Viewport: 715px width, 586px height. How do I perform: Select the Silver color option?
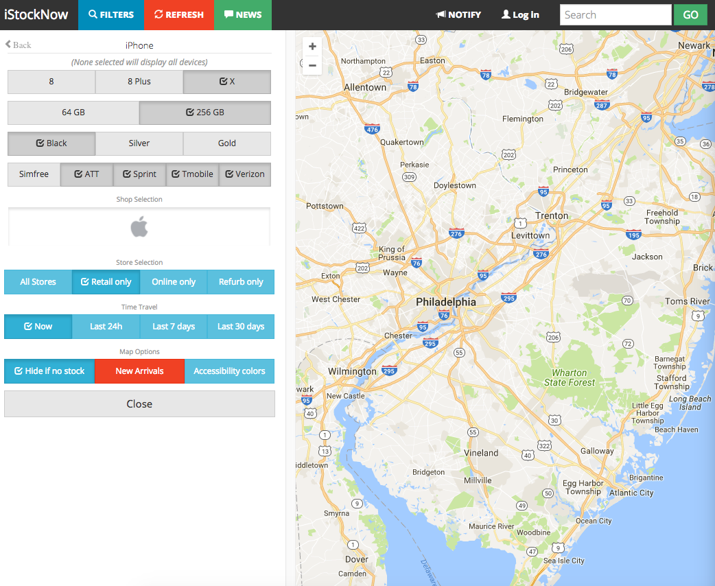click(x=139, y=143)
